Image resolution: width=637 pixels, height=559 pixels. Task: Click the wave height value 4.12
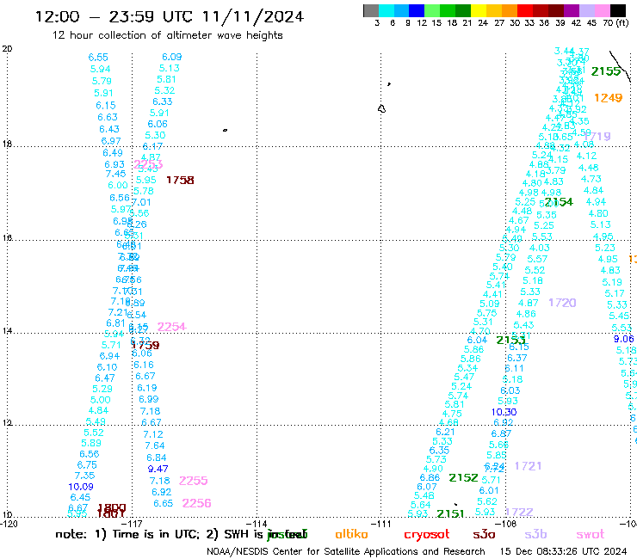point(586,156)
